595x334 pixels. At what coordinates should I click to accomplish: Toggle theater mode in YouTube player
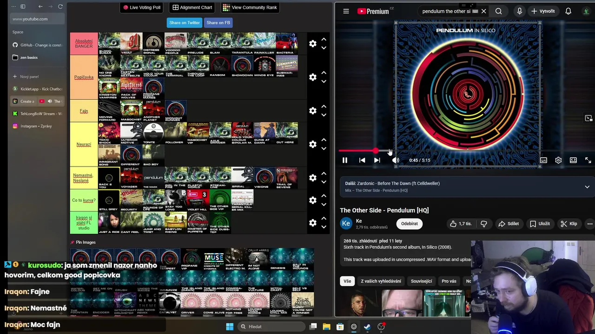[x=573, y=160]
